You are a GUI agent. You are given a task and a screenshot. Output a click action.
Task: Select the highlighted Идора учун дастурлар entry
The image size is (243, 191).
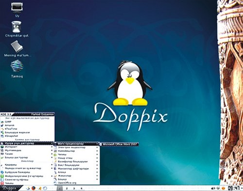(x=27, y=143)
